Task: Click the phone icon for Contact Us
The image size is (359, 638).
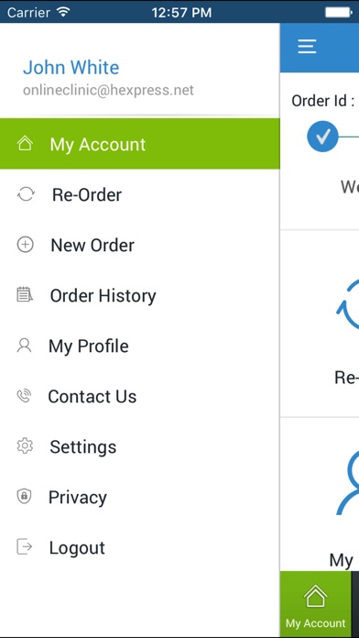Action: [24, 396]
